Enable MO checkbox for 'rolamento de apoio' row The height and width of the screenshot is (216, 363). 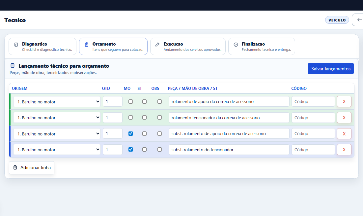(130, 102)
